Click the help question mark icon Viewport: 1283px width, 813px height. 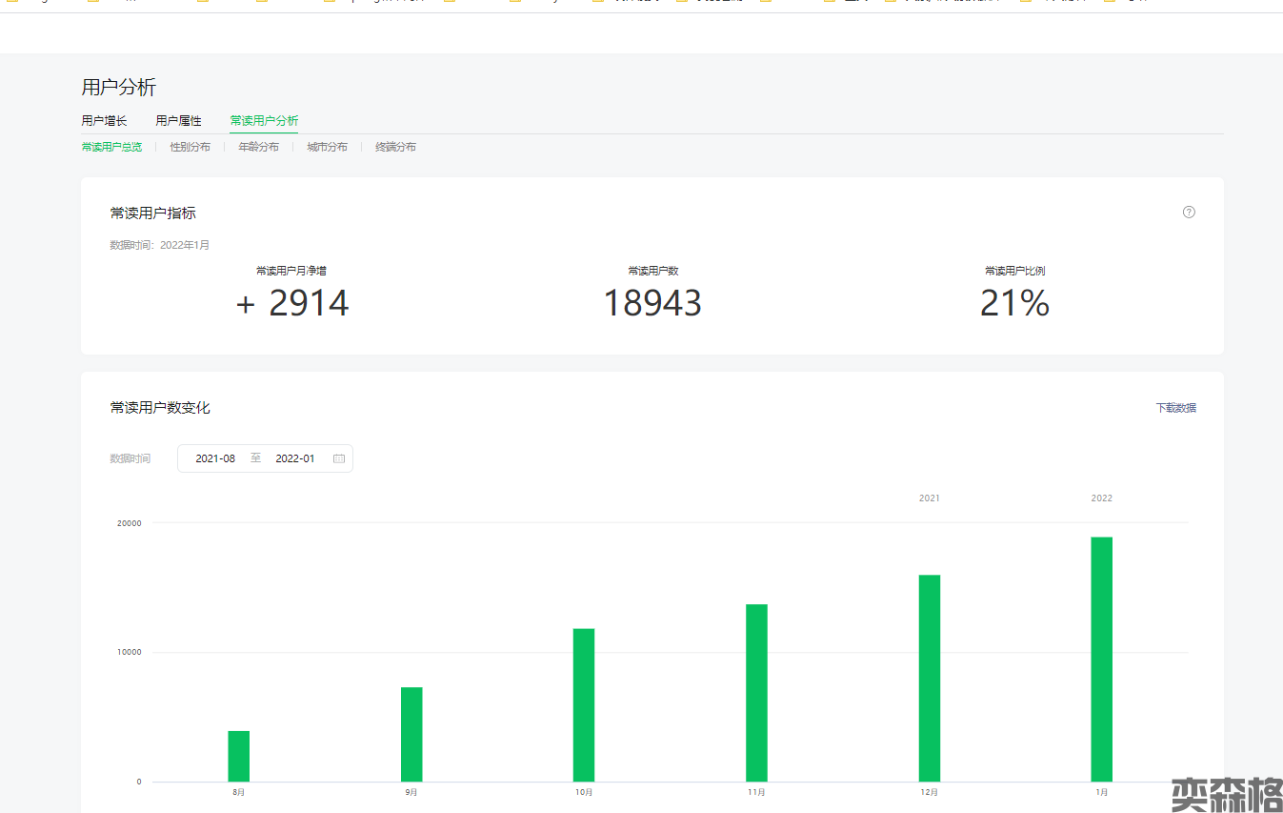coord(1189,212)
